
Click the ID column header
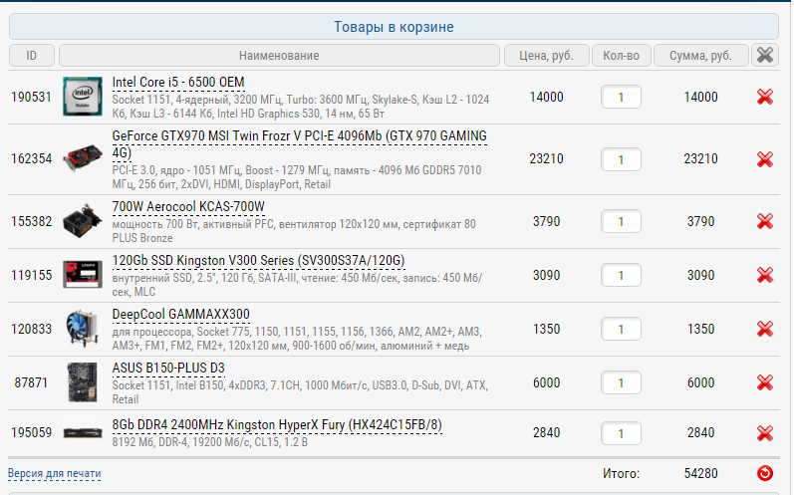click(32, 55)
